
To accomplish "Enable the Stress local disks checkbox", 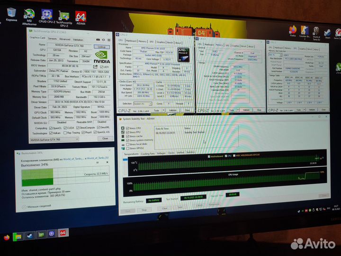I will (128, 144).
